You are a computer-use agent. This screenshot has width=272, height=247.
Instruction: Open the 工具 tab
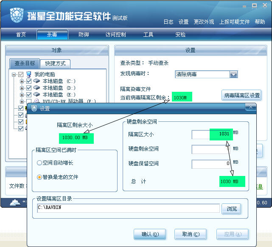(148, 35)
